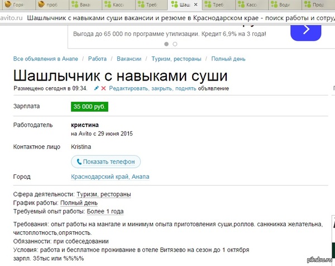Switch to the 'Вака' browser tab

tap(85, 4)
